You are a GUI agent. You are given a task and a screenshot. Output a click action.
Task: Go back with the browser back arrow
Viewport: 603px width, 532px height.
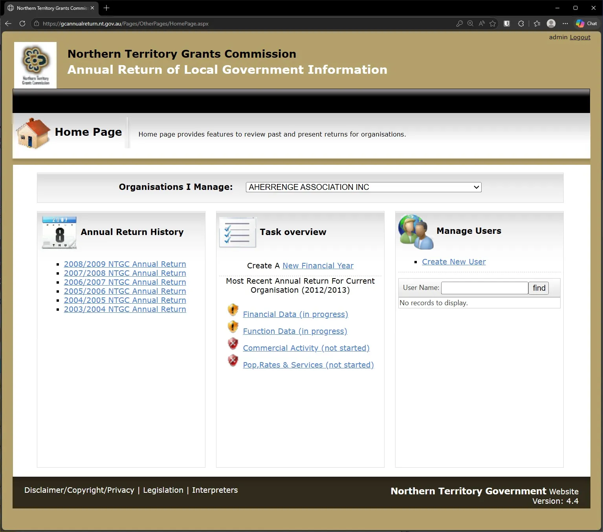8,24
